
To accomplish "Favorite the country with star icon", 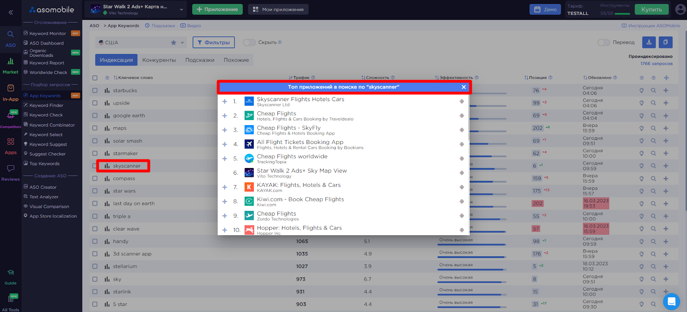I will click(x=173, y=42).
